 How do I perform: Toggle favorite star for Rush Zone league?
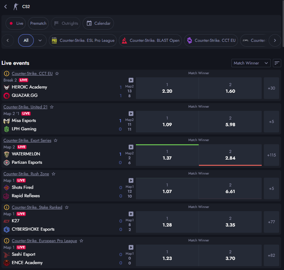tap(53, 174)
